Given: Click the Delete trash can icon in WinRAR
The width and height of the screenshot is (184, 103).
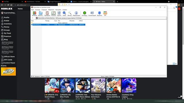Looking at the screenshot, I should pos(59,14).
